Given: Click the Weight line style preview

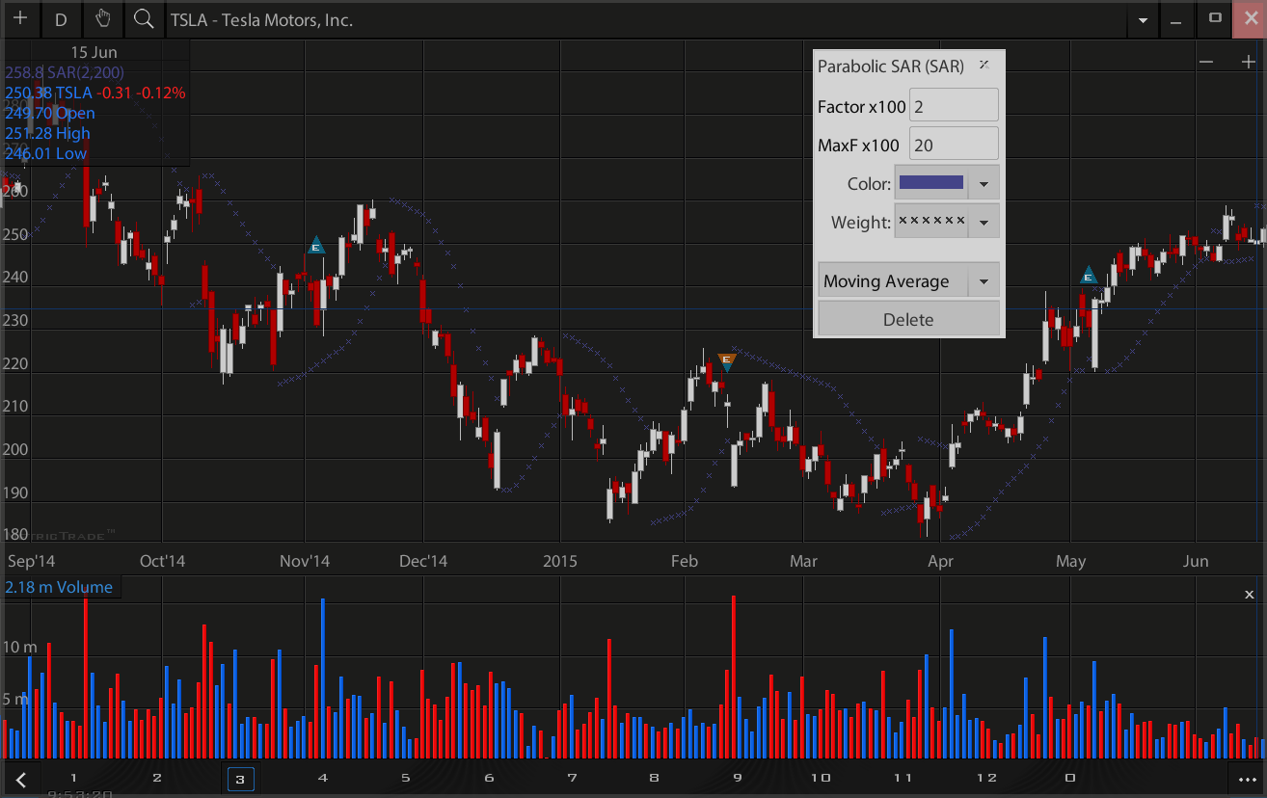Looking at the screenshot, I should point(930,222).
